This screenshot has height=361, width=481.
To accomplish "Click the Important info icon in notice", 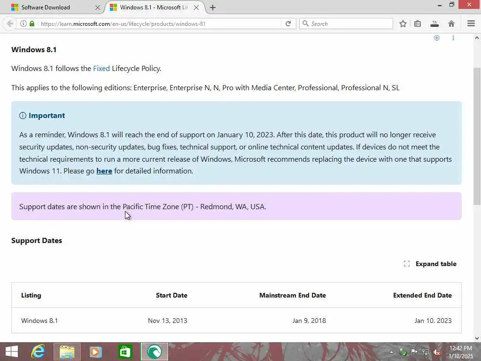I will [23, 116].
